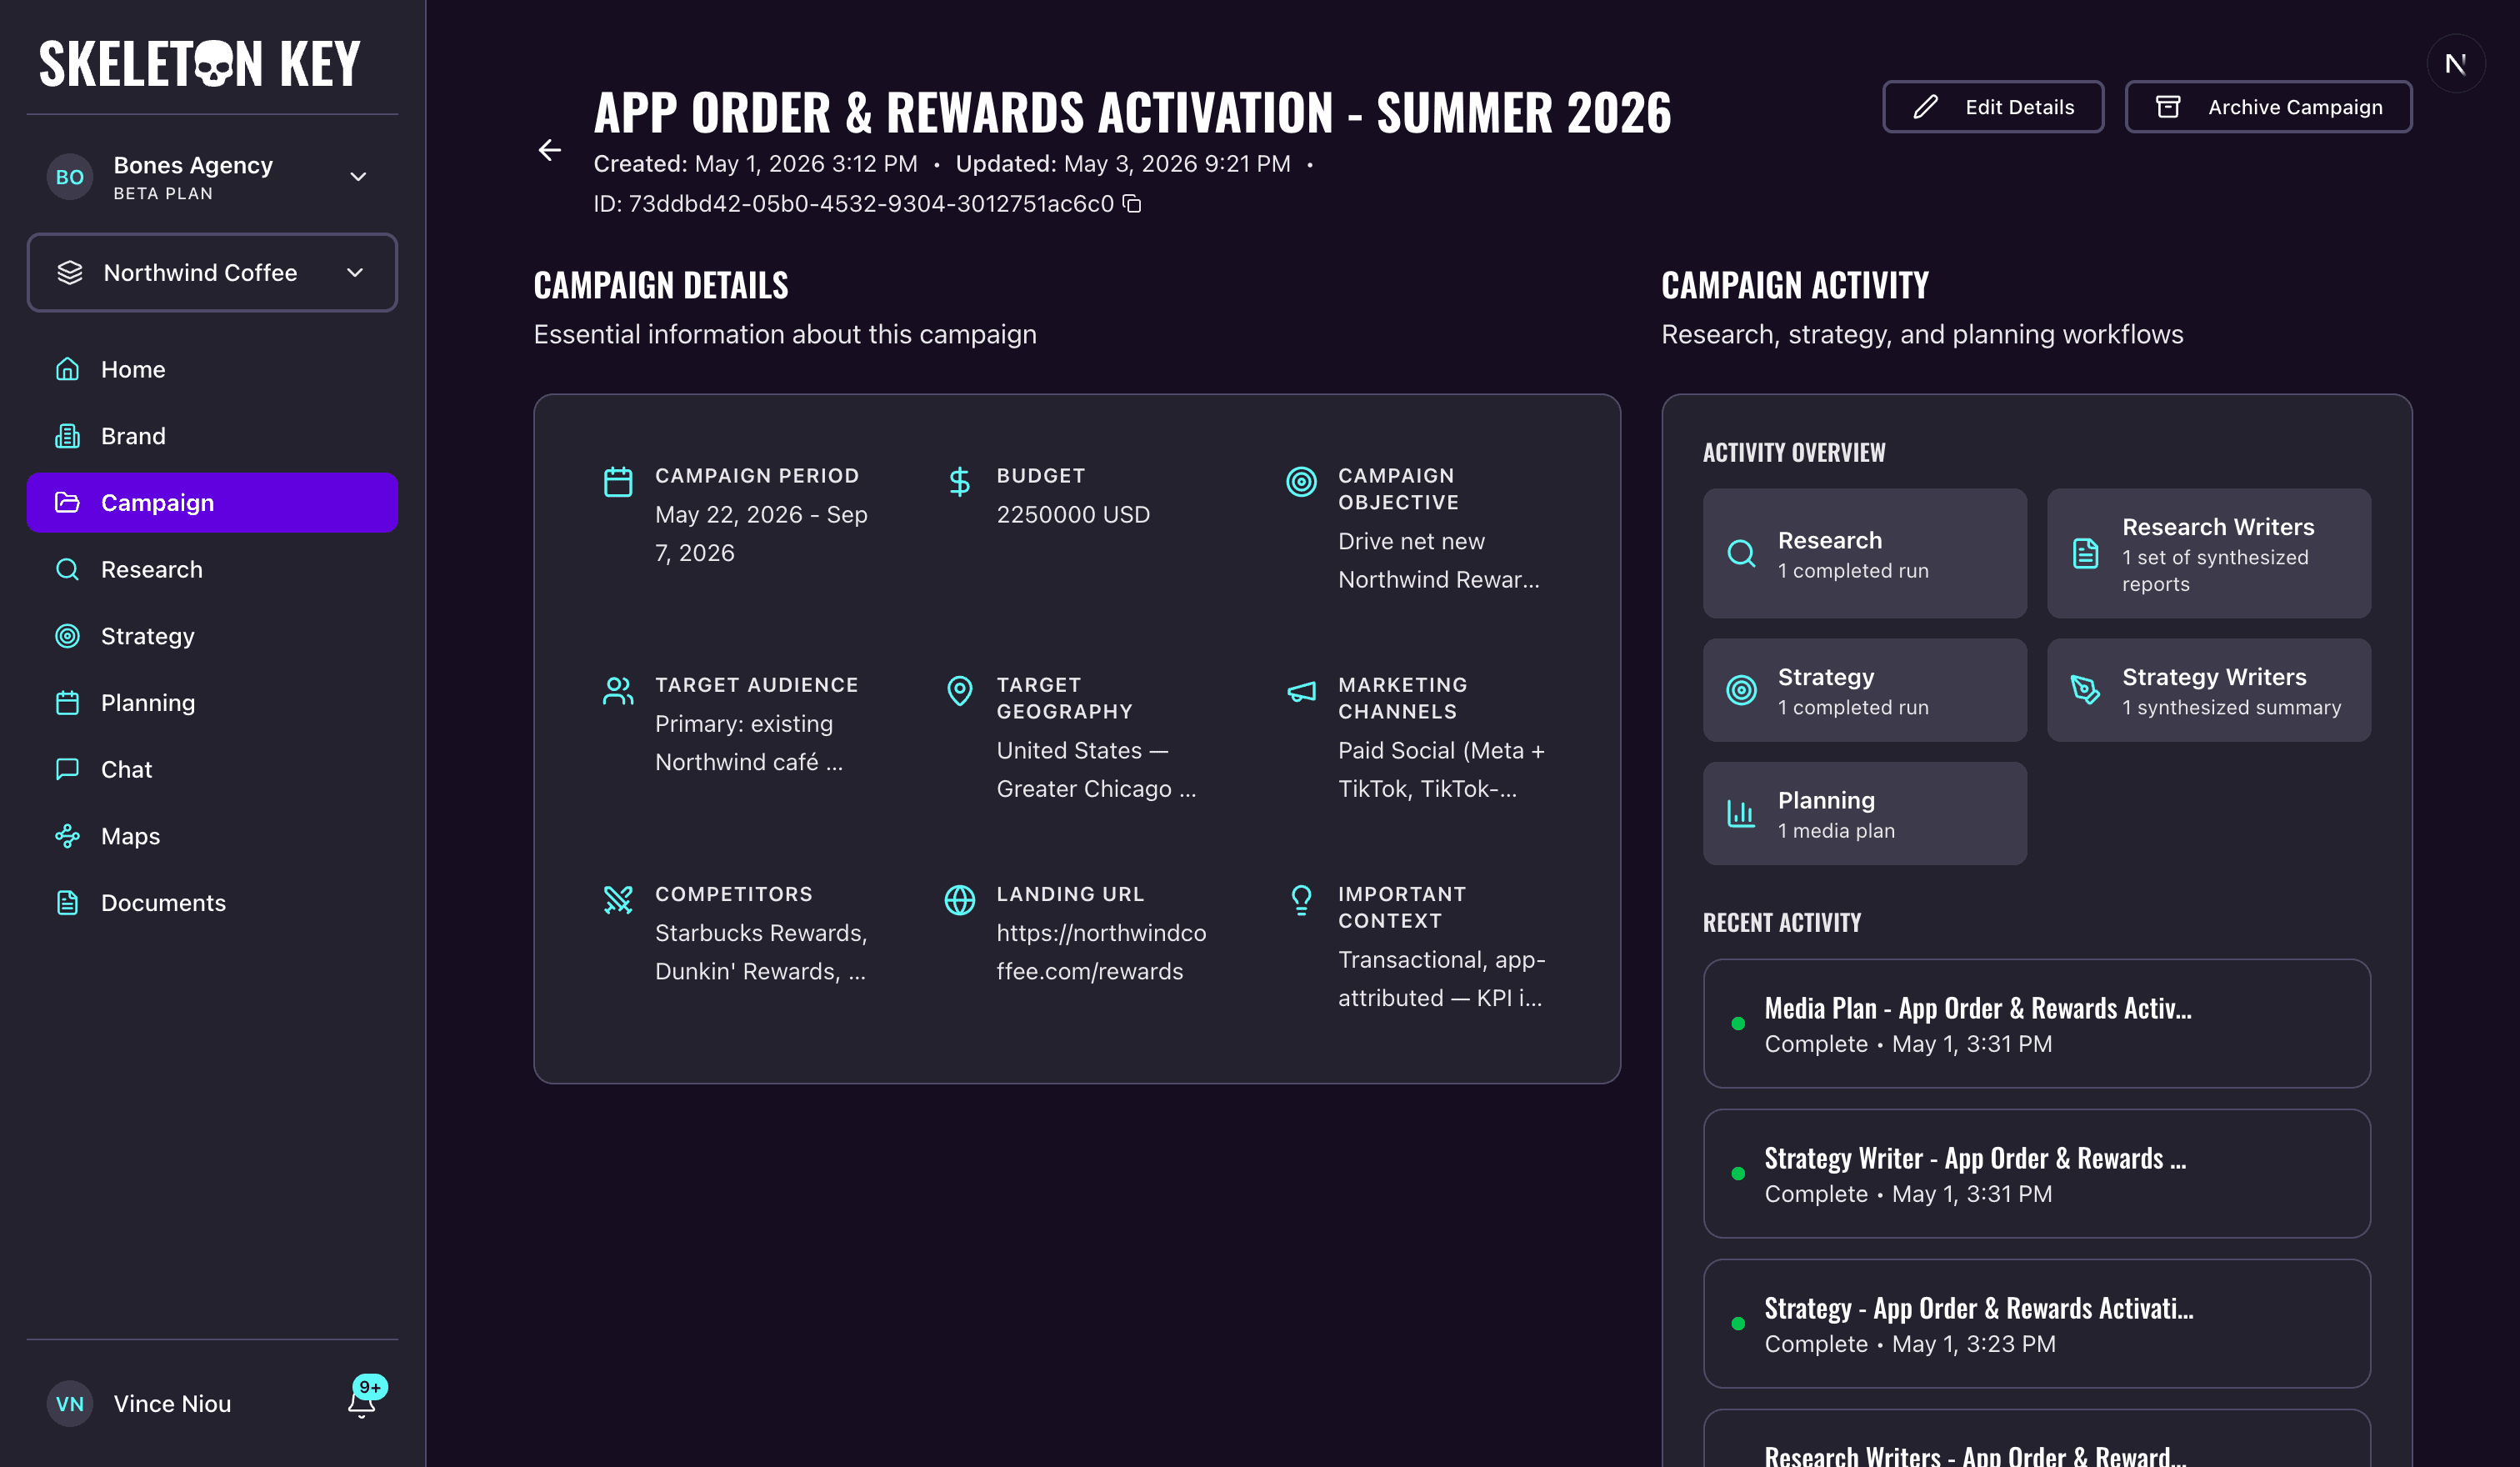Click document icon in Research Writers card

pos(2086,554)
